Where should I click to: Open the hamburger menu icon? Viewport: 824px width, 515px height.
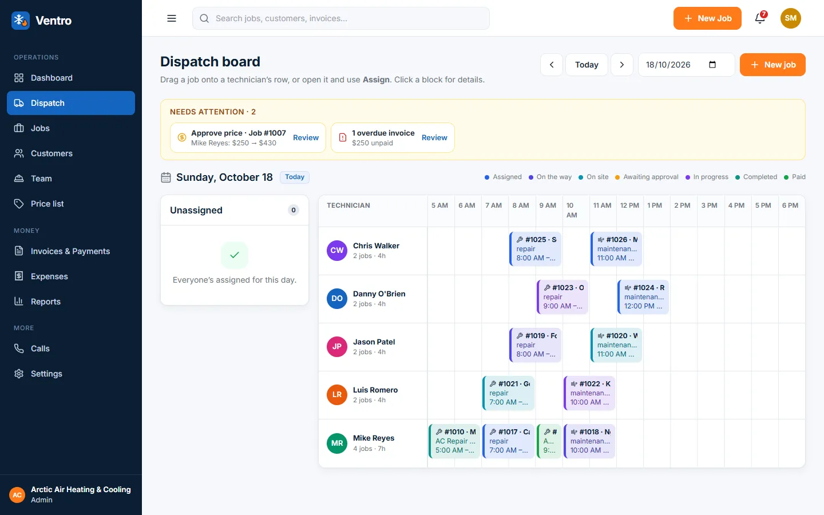(x=172, y=18)
